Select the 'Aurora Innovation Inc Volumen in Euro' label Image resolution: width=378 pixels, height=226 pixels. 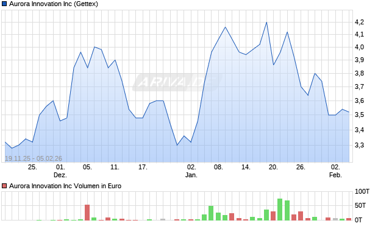pos(65,186)
